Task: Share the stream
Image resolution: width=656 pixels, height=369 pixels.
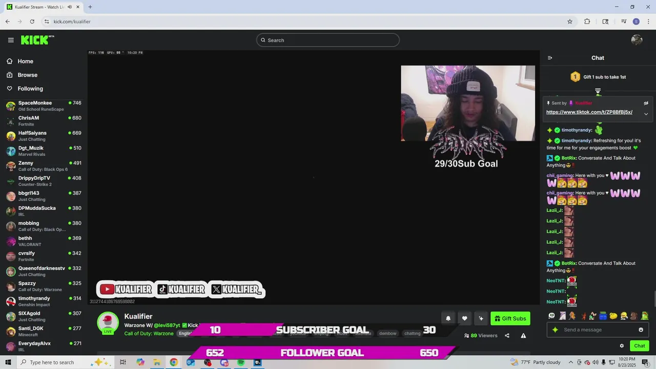Action: tap(507, 336)
